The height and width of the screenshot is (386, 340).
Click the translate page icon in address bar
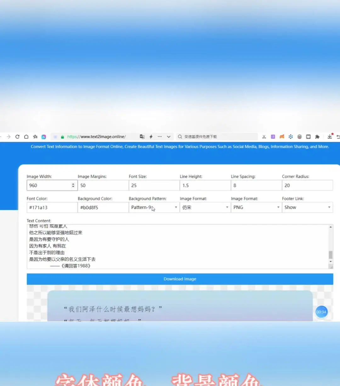[142, 137]
